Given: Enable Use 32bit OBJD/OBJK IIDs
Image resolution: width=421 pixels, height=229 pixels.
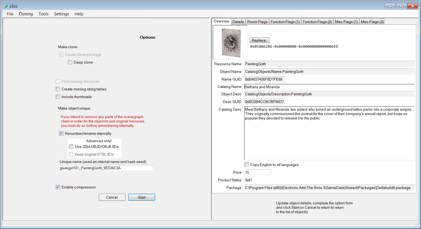Looking at the screenshot, I should [71, 147].
